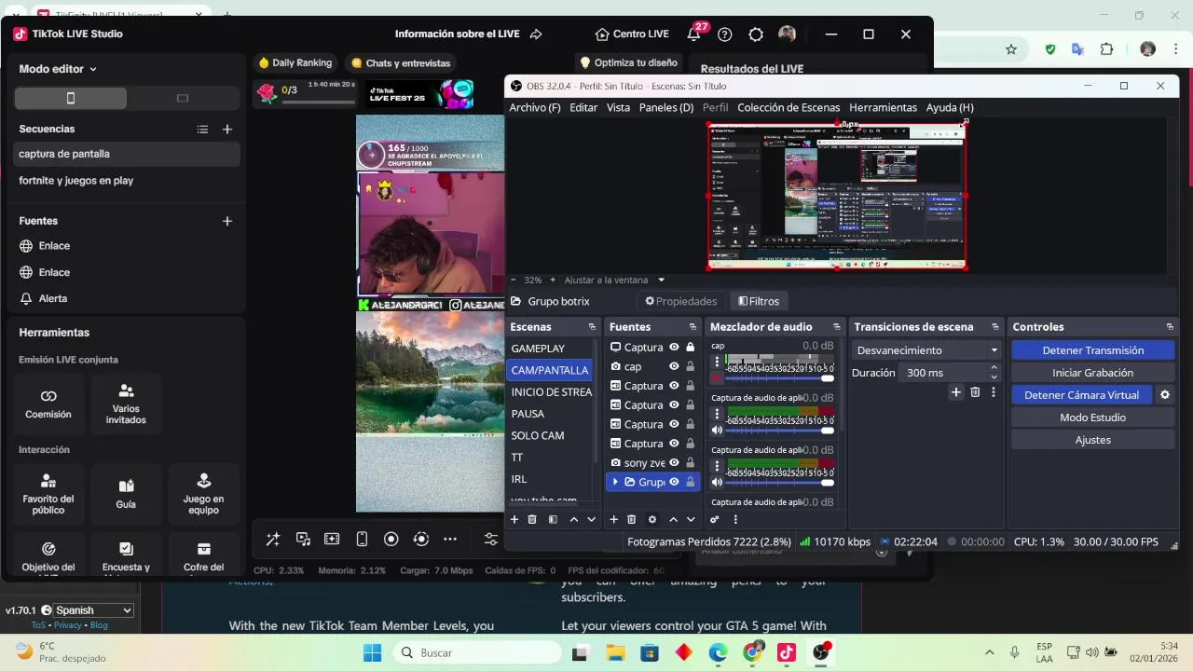
Task: Add a new Secuencia in TikTok LIVE Studio
Action: 227,130
